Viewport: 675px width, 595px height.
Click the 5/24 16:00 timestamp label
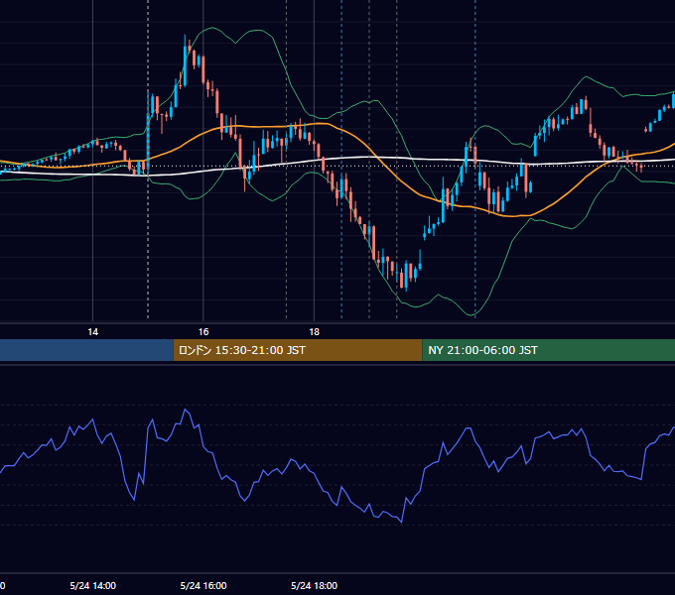(203, 585)
